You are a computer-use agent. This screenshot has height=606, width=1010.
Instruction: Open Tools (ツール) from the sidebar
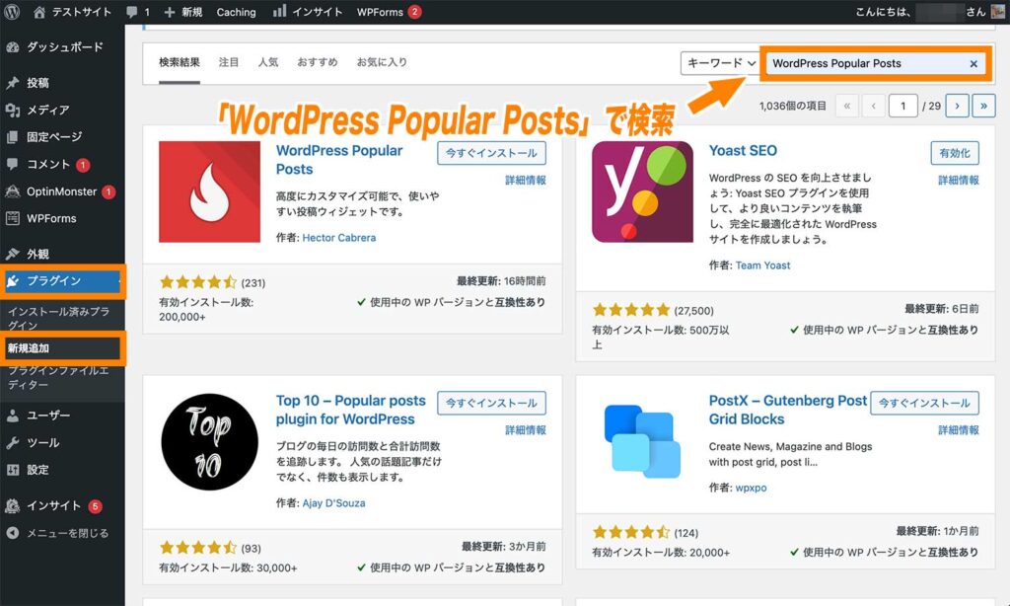[42, 442]
